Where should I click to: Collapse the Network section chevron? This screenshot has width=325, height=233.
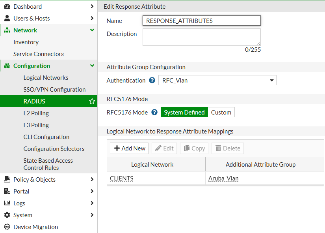click(x=92, y=30)
